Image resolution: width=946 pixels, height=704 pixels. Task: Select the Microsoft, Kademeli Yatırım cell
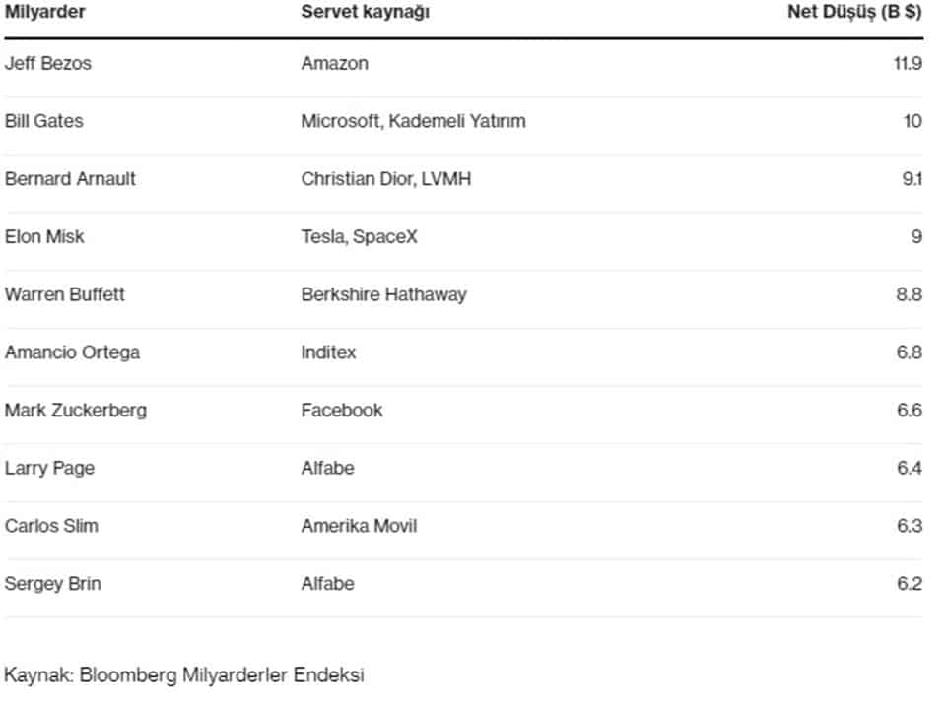(414, 121)
